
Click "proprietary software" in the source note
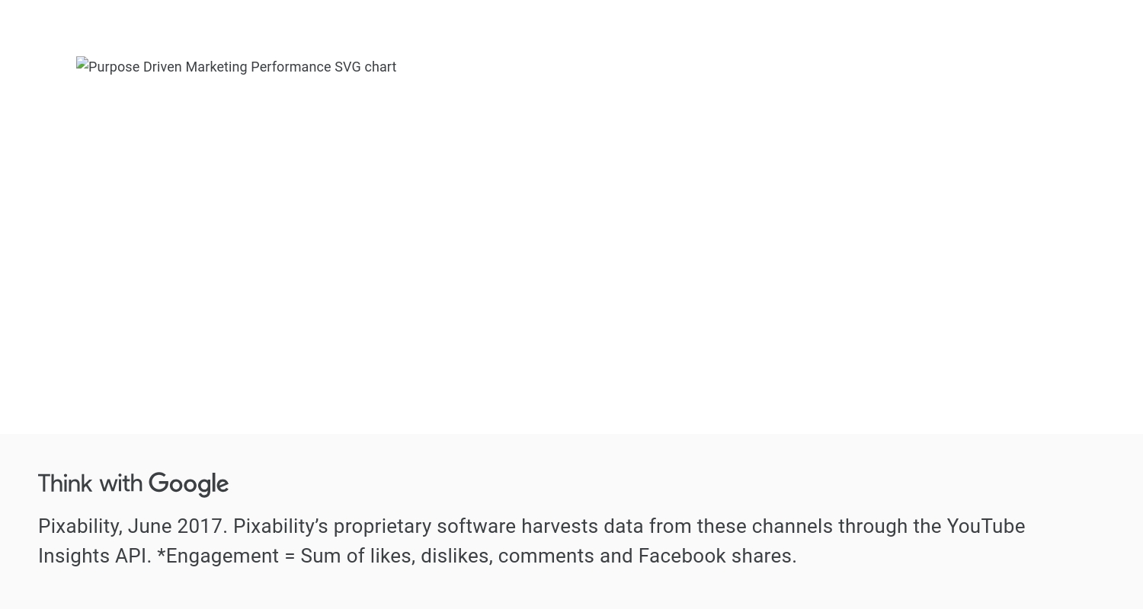(x=424, y=526)
